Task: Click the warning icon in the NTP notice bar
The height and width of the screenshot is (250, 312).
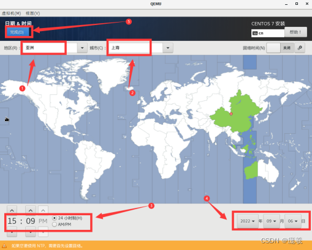Action: click(4, 246)
